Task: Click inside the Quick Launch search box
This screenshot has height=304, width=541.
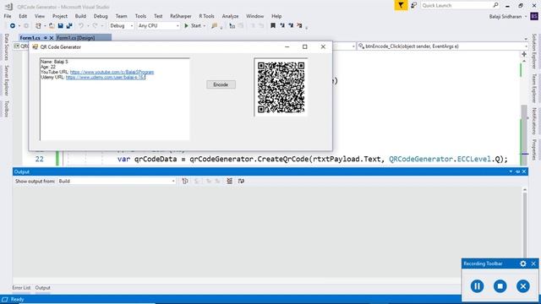Action: [x=456, y=5]
